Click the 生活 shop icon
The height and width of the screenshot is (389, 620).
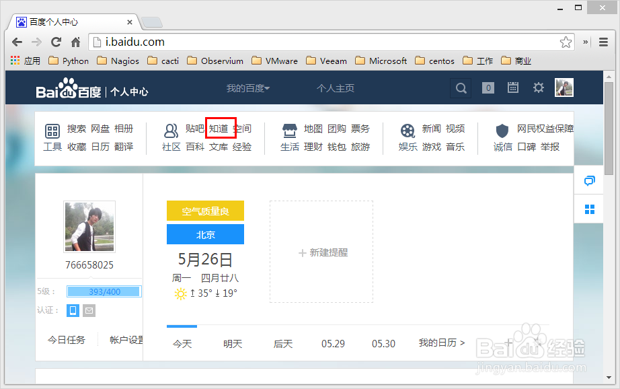point(289,130)
